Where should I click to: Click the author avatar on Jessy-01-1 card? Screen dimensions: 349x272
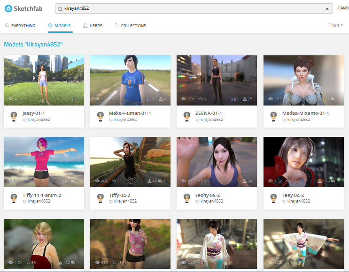pos(14,116)
